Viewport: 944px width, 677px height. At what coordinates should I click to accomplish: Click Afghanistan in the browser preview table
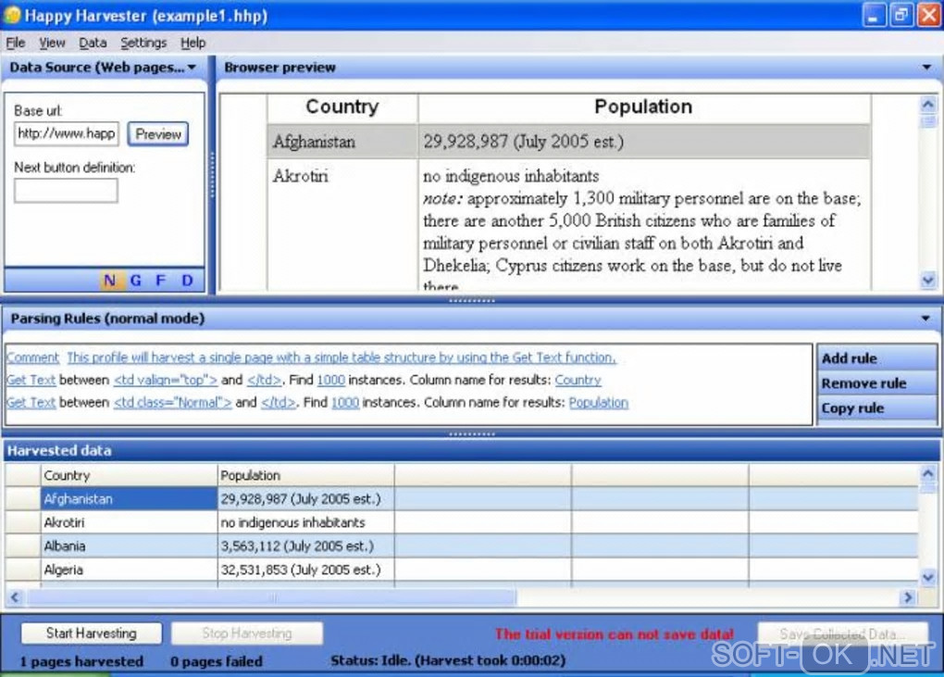click(x=314, y=142)
